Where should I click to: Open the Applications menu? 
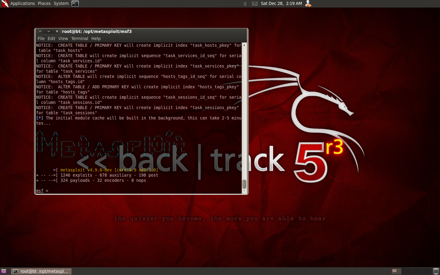tap(22, 3)
